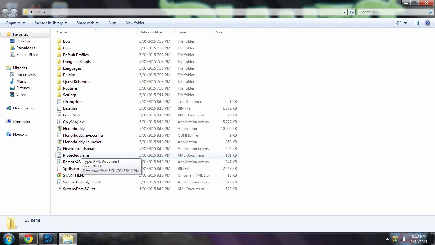Click Windows Explorer taskbar button

coord(68,239)
